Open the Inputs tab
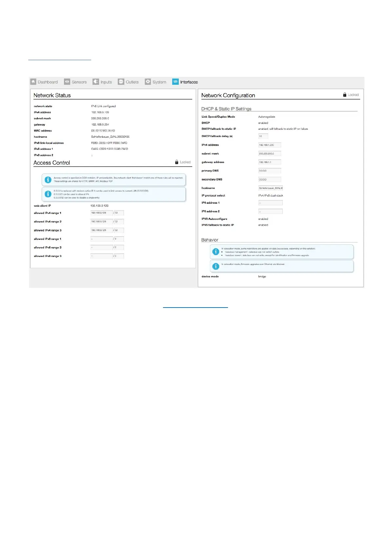The height and width of the screenshot is (554, 391). coord(102,82)
